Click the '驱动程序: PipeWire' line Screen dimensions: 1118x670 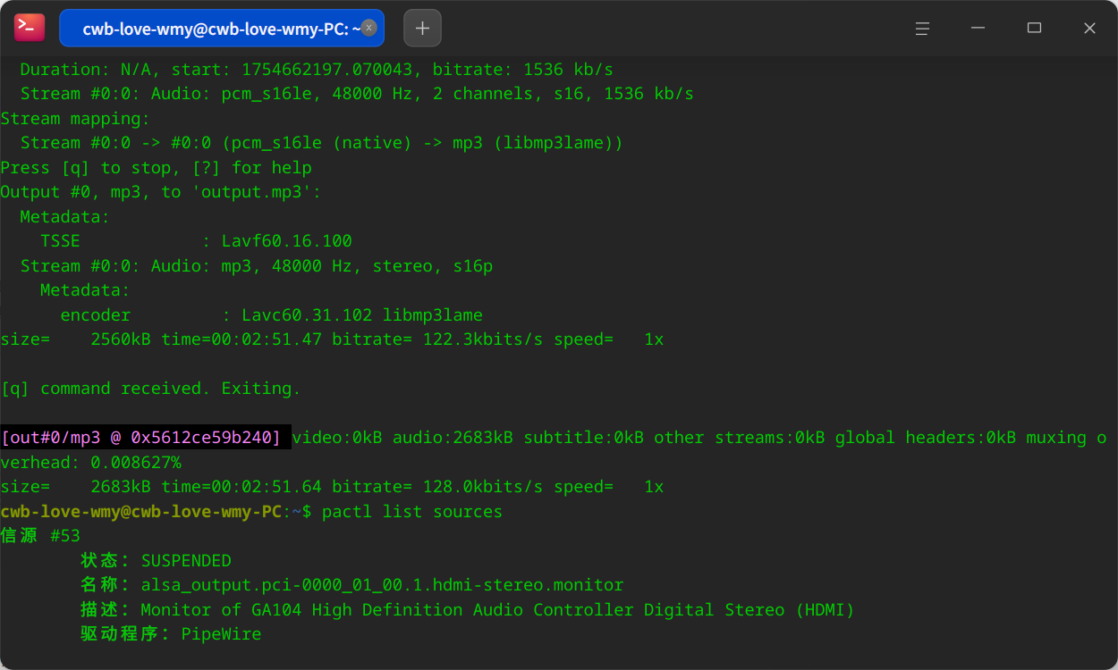(x=171, y=634)
